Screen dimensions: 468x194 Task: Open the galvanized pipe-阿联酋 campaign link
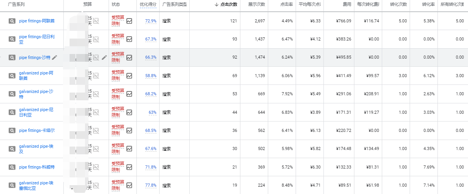click(x=36, y=76)
